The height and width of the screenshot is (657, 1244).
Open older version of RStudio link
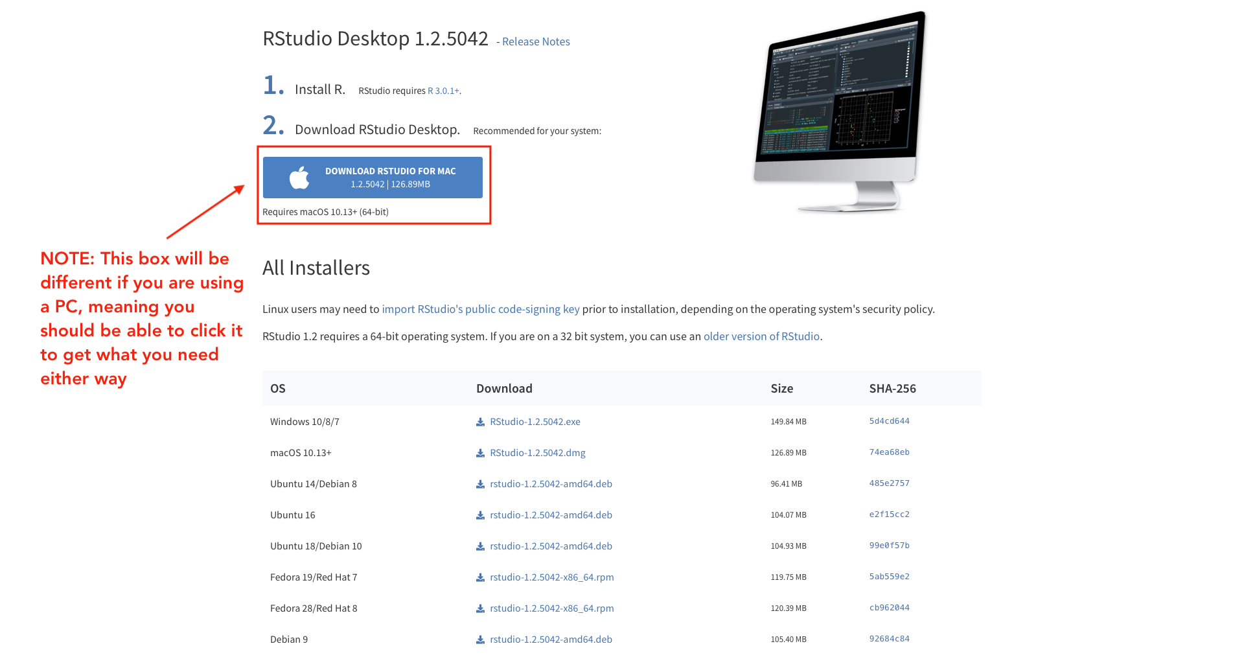click(x=761, y=336)
